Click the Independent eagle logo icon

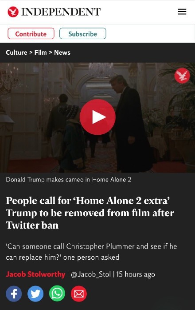[x=13, y=12]
